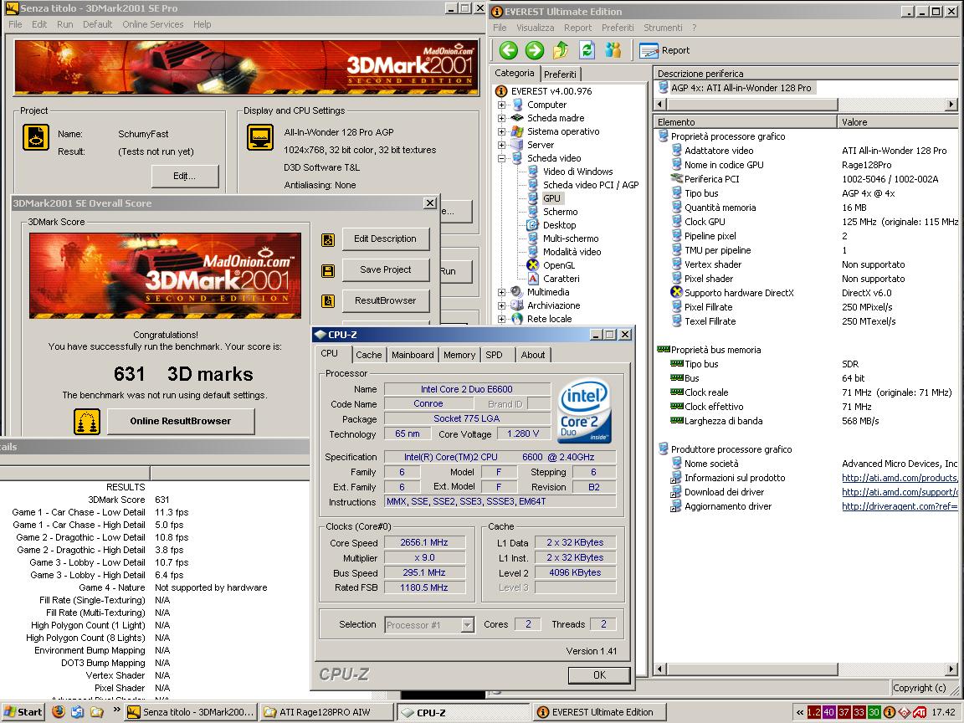Switch to the Mainboard tab in CPU-Z
964x723 pixels.
(413, 355)
